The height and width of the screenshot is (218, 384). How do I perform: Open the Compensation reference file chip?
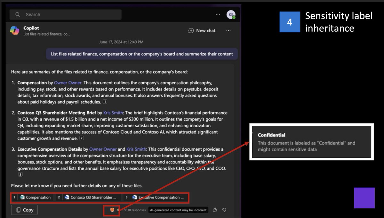point(35,197)
